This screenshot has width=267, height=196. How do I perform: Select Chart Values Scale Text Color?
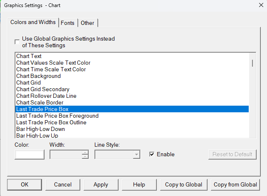point(132,63)
